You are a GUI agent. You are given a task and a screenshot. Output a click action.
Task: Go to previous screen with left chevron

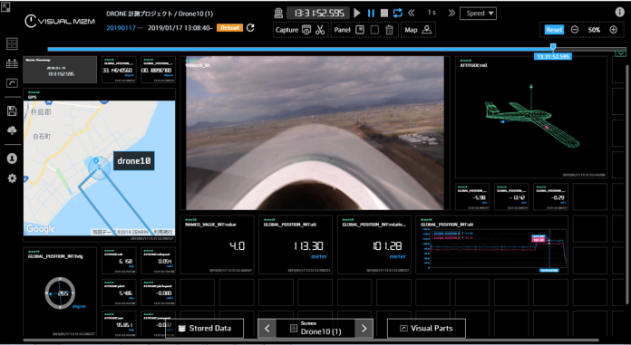pos(267,329)
